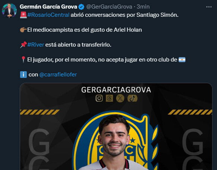The image size is (217, 170).
Task: Click the Argentina flag emoji
Action: [x=182, y=60]
